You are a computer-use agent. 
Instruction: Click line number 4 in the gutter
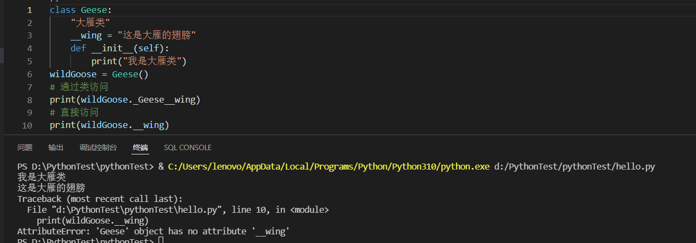point(29,48)
